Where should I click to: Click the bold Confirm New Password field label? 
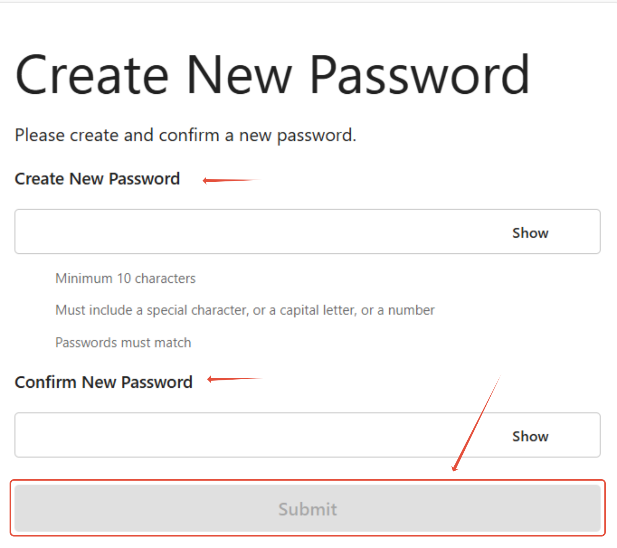103,382
